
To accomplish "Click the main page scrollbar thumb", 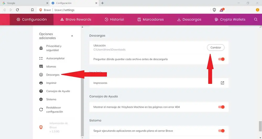I will pyautogui.click(x=260, y=126).
